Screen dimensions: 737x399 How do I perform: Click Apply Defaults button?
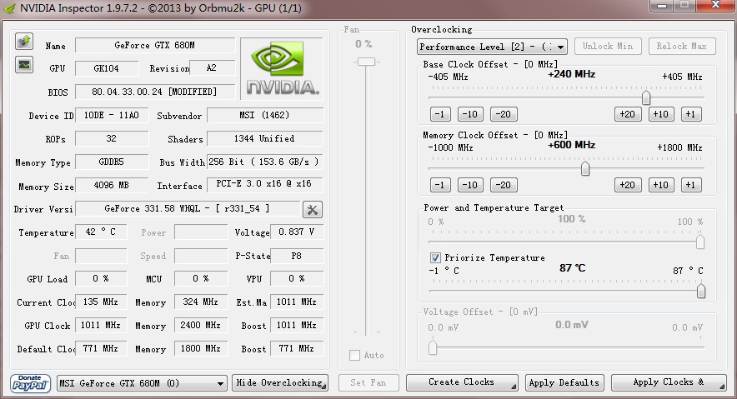pyautogui.click(x=564, y=382)
